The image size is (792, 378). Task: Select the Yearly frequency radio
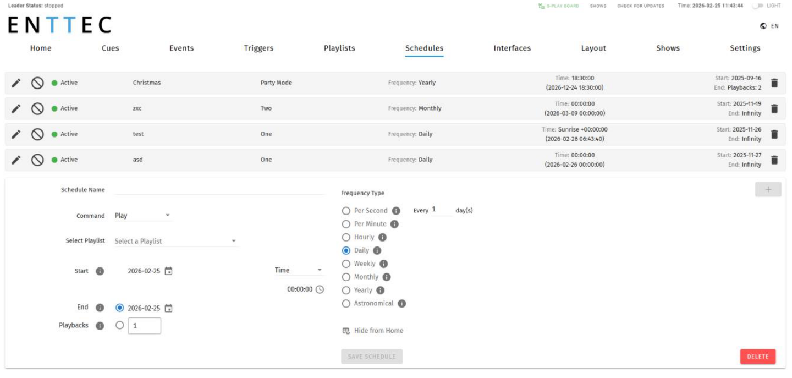coord(346,290)
